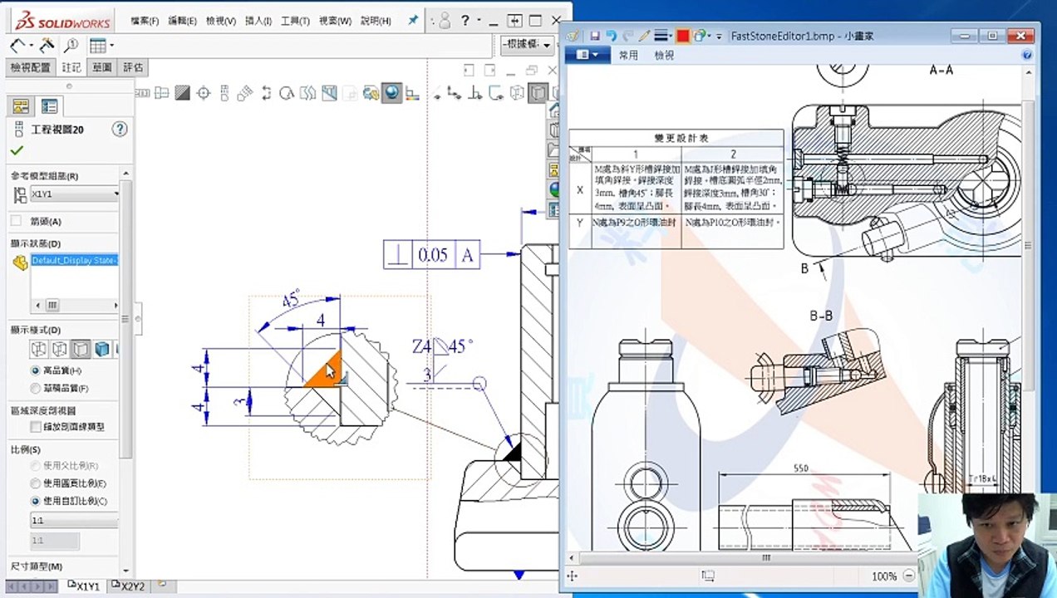Image resolution: width=1057 pixels, height=598 pixels.
Task: Click the SolidWorks user login icon
Action: click(x=445, y=21)
